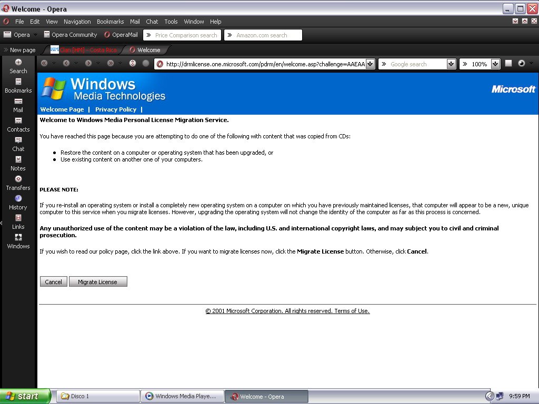The width and height of the screenshot is (539, 404).
Task: Click the Migrate License button
Action: (x=98, y=282)
